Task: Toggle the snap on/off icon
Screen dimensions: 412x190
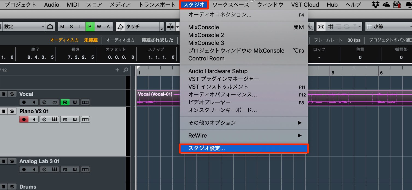Action: pos(321,26)
